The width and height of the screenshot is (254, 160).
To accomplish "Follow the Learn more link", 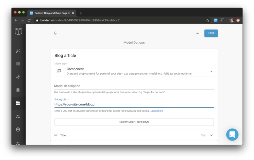I will pyautogui.click(x=157, y=111).
